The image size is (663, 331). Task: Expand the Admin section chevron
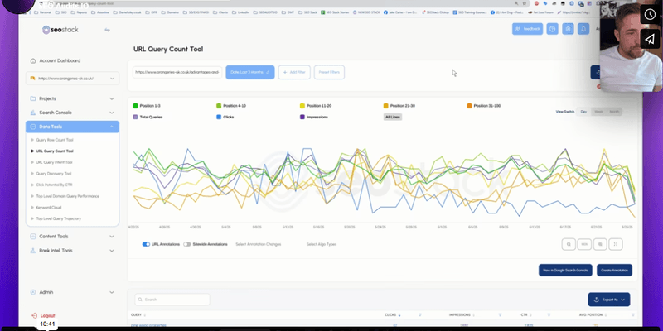[x=112, y=292]
